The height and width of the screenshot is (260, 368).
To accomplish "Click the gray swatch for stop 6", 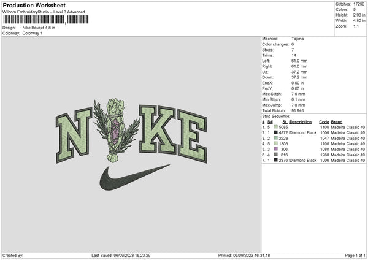I will pos(275,155).
